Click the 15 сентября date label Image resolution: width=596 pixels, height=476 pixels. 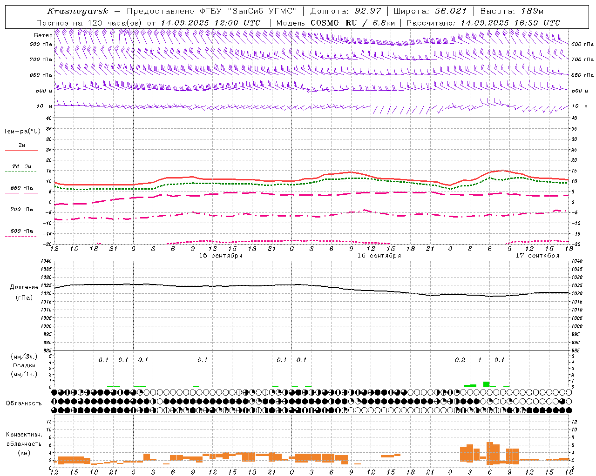220,256
